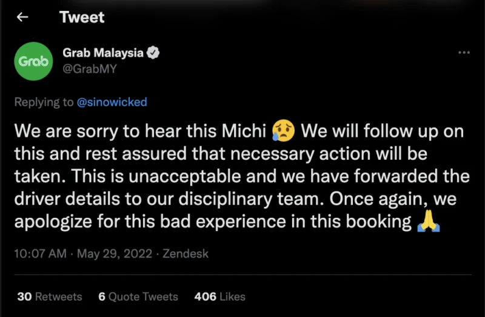
Task: Click the 'Replying to' label text
Action: [x=44, y=102]
